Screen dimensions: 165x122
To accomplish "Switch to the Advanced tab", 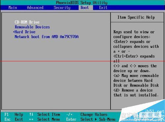I will click(35, 8).
